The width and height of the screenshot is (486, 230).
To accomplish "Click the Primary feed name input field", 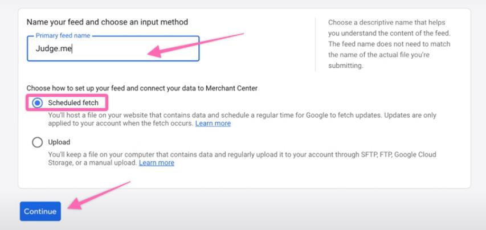I will point(113,48).
